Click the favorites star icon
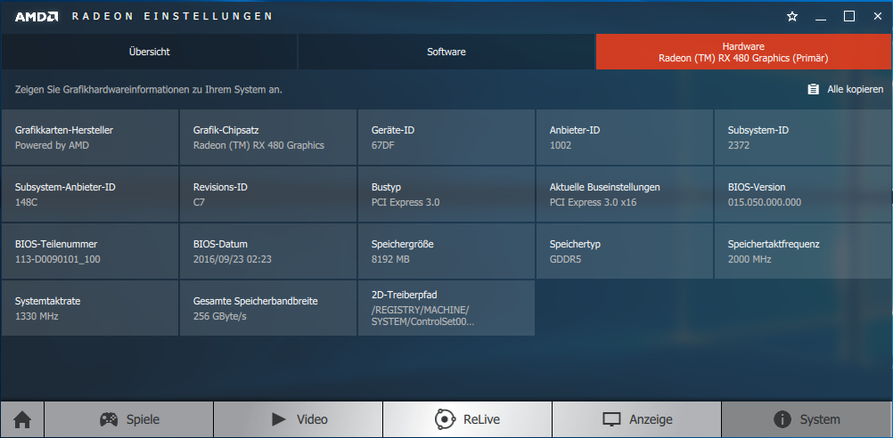Screen dimensions: 893x438 [x=791, y=17]
